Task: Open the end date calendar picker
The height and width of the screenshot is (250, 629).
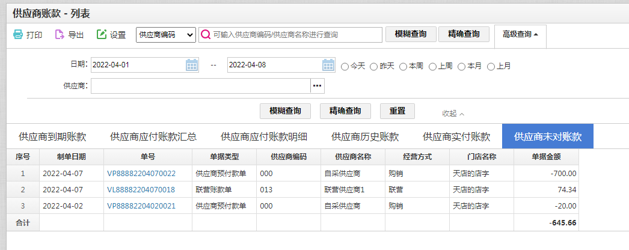Action: pyautogui.click(x=328, y=65)
